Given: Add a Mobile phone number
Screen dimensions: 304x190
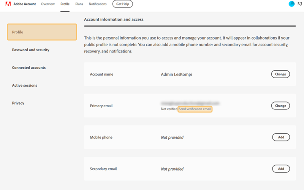Looking at the screenshot, I should tap(281, 137).
